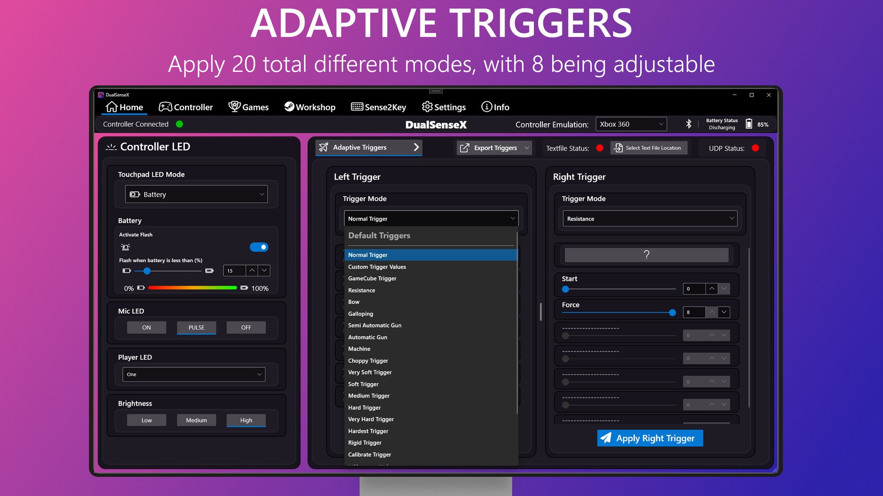Viewport: 883px width, 496px height.
Task: Select Resistance from Left Trigger list
Action: (x=361, y=290)
